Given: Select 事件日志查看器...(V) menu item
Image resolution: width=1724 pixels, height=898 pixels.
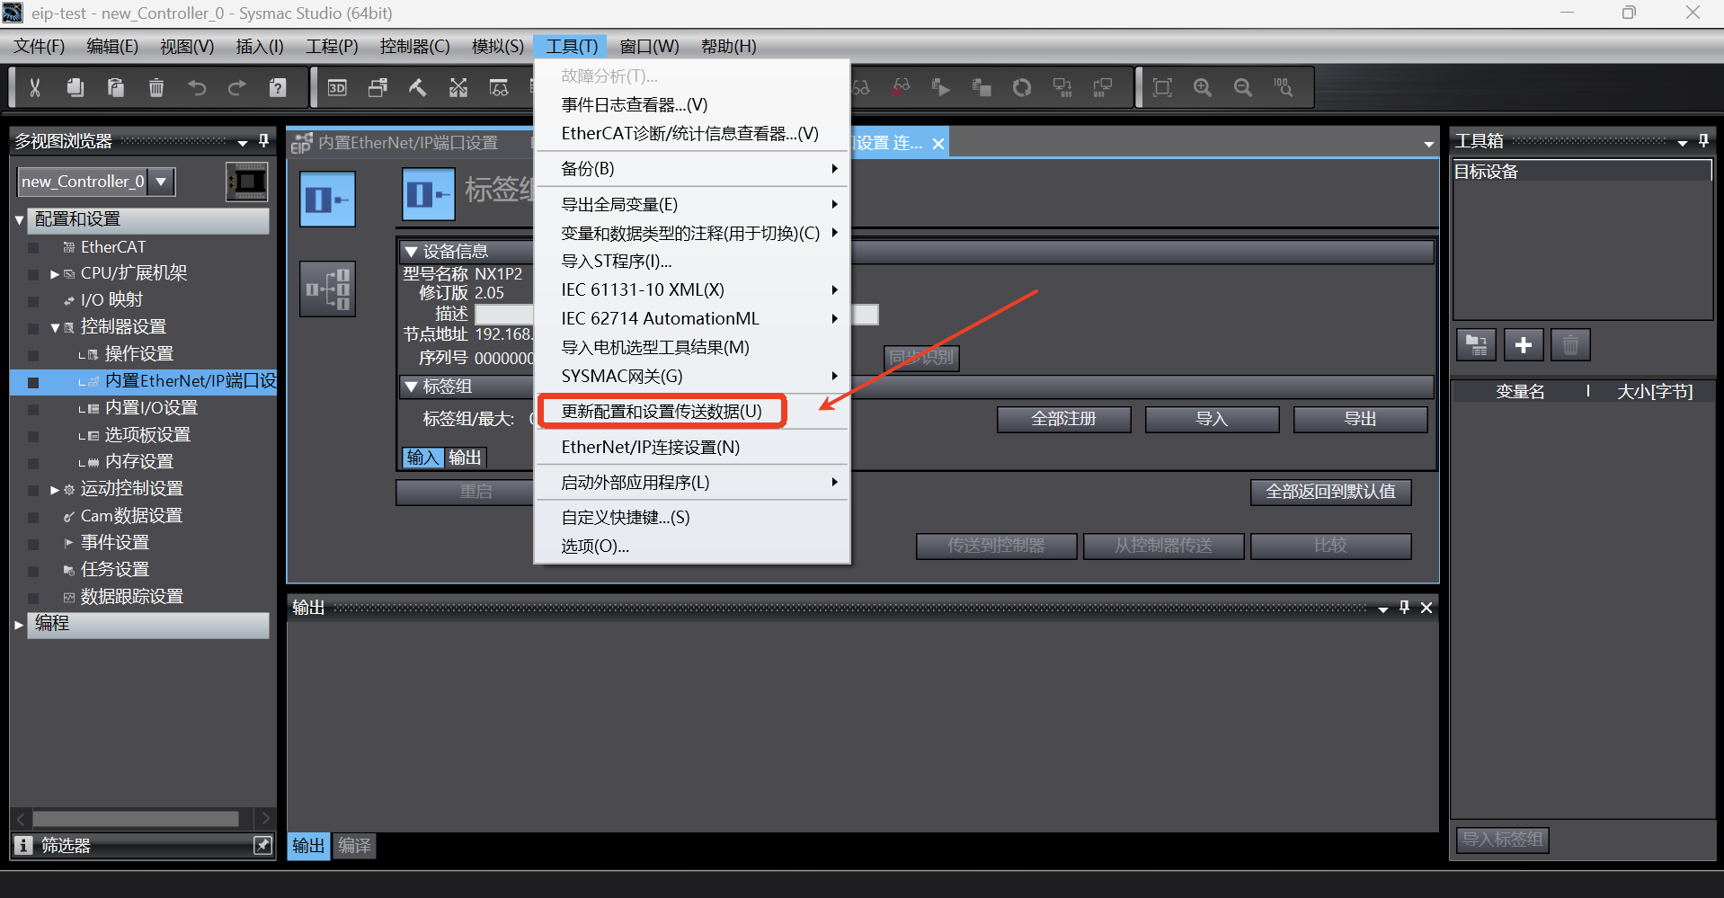Looking at the screenshot, I should tap(692, 105).
